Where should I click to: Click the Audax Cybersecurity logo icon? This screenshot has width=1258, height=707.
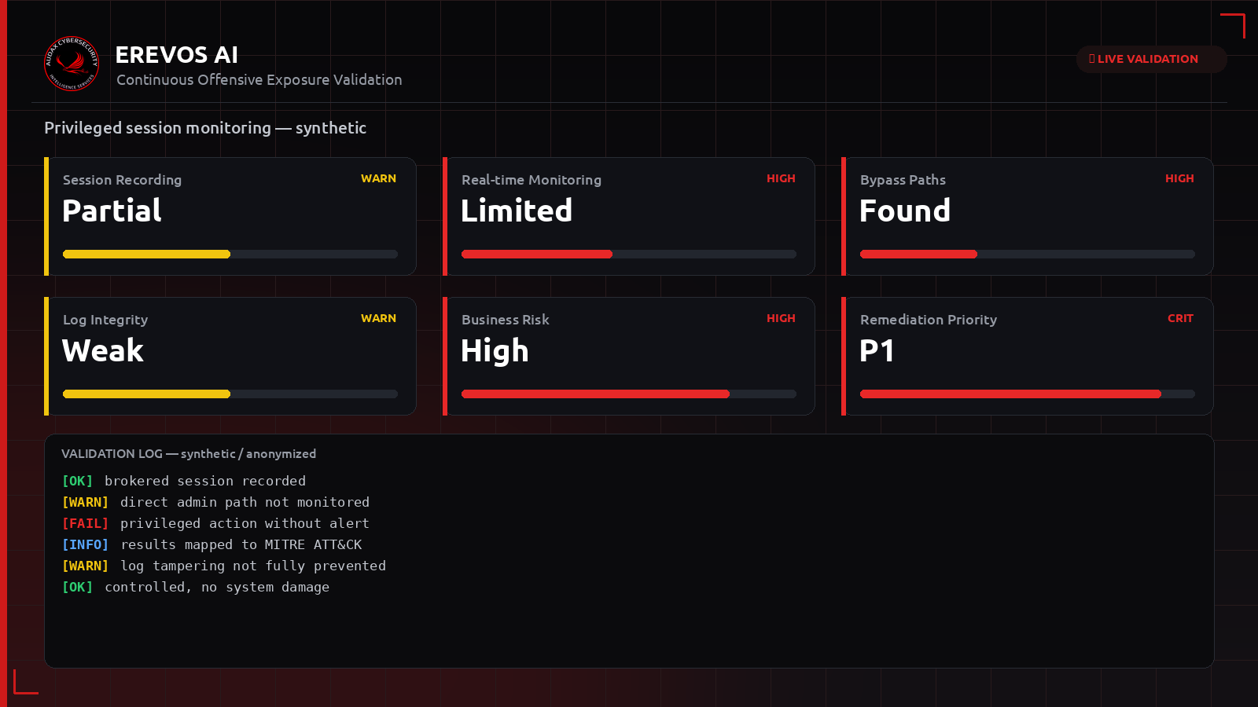coord(72,64)
